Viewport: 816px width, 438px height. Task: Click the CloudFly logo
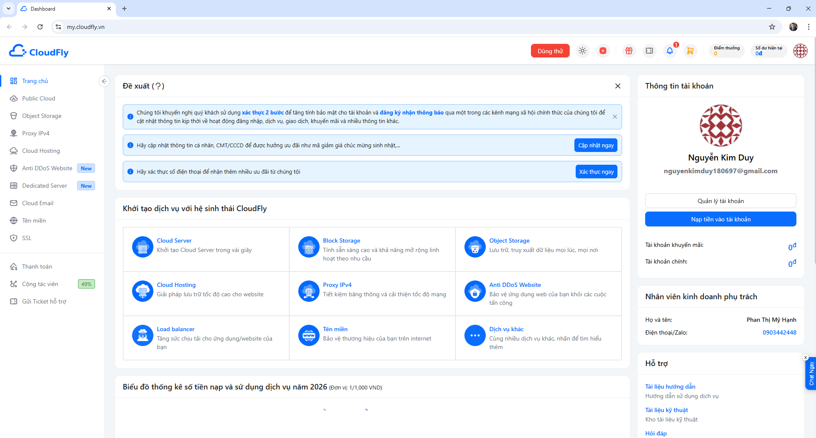(x=39, y=51)
